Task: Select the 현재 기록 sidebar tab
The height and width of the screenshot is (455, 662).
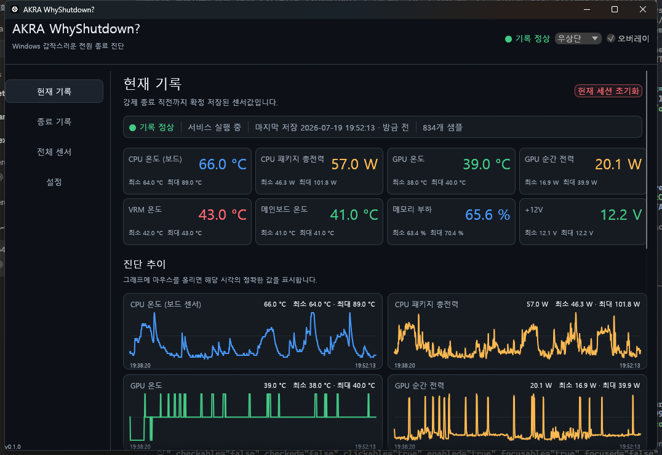Action: coord(55,91)
